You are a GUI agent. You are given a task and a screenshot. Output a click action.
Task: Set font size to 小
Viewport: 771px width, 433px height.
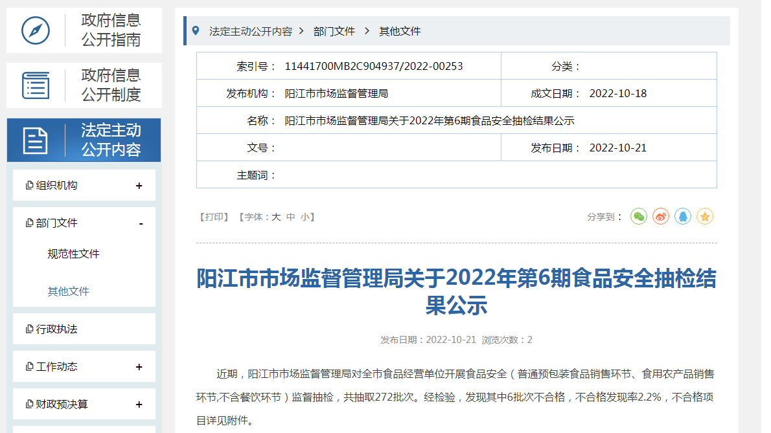tap(305, 217)
